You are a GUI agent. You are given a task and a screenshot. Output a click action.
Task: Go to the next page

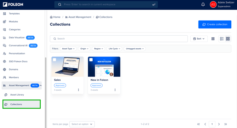(219, 124)
